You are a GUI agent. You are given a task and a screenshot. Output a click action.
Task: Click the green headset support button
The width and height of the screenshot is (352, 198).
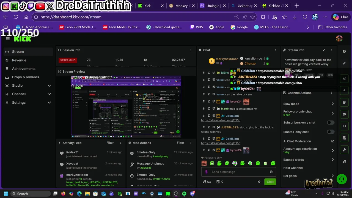(x=342, y=179)
